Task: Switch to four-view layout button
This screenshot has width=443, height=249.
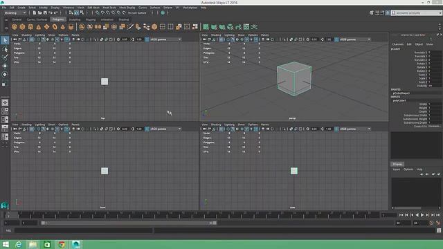Action: pos(5,111)
